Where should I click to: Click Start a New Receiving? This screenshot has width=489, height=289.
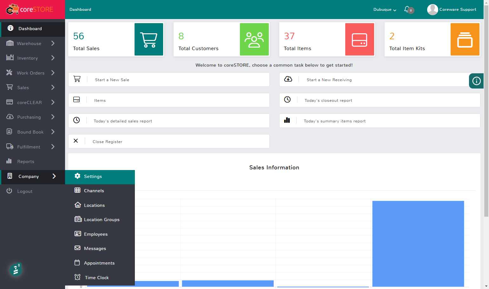pyautogui.click(x=380, y=80)
